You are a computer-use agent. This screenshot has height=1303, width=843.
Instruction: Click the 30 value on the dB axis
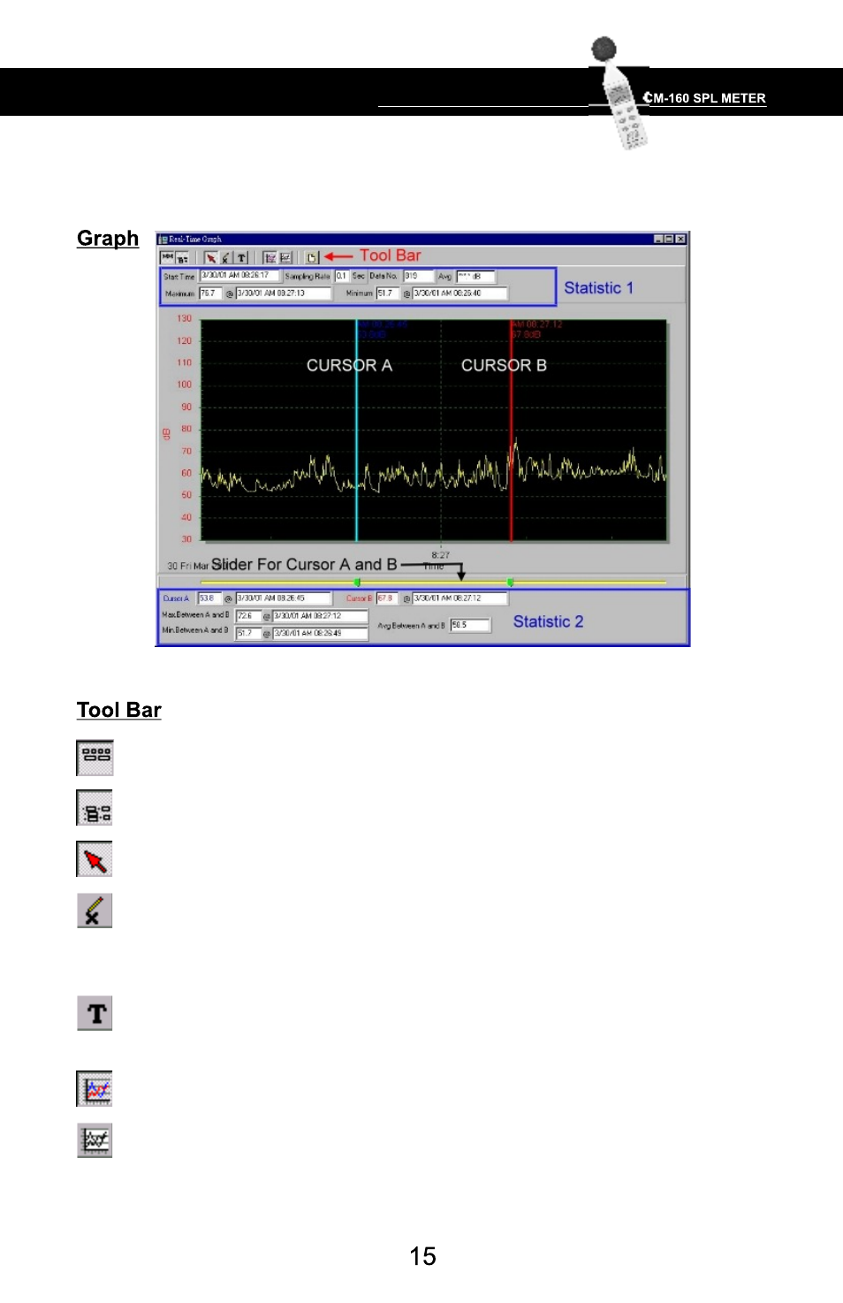coord(186,538)
